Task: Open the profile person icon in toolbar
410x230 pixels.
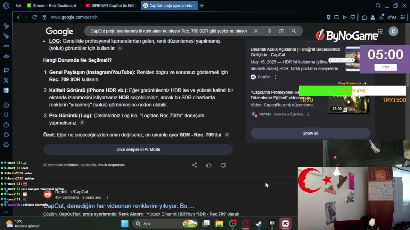Action: tap(373, 17)
